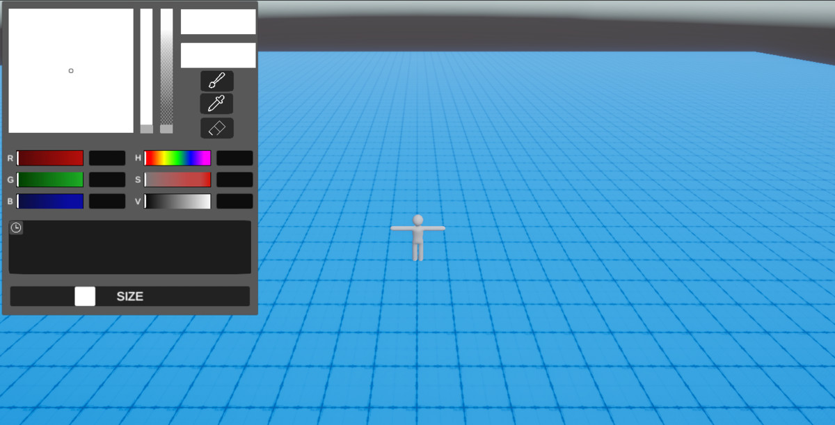The image size is (835, 425).
Task: Click the SIZE label on the size bar
Action: (130, 296)
